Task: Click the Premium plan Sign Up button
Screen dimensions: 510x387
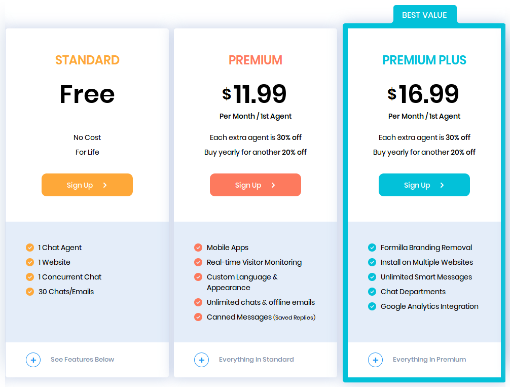Action: (x=255, y=185)
